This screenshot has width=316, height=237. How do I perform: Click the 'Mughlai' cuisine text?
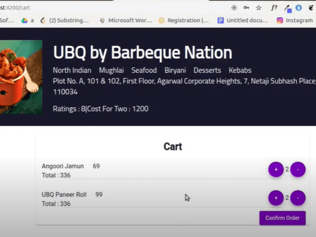pos(111,70)
